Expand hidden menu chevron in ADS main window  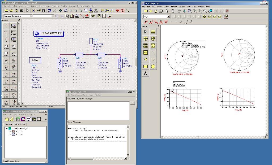[46, 115]
